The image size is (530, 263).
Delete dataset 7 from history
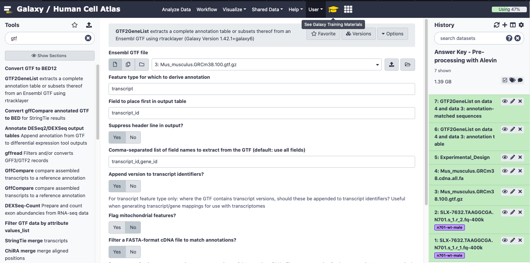coord(520,101)
